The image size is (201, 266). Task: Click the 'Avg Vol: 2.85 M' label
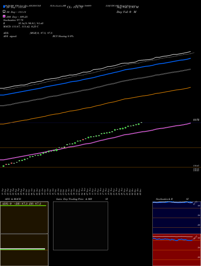[x=127, y=7]
